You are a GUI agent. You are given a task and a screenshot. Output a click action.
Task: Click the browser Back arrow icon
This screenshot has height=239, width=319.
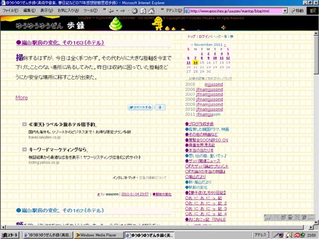click(x=111, y=11)
